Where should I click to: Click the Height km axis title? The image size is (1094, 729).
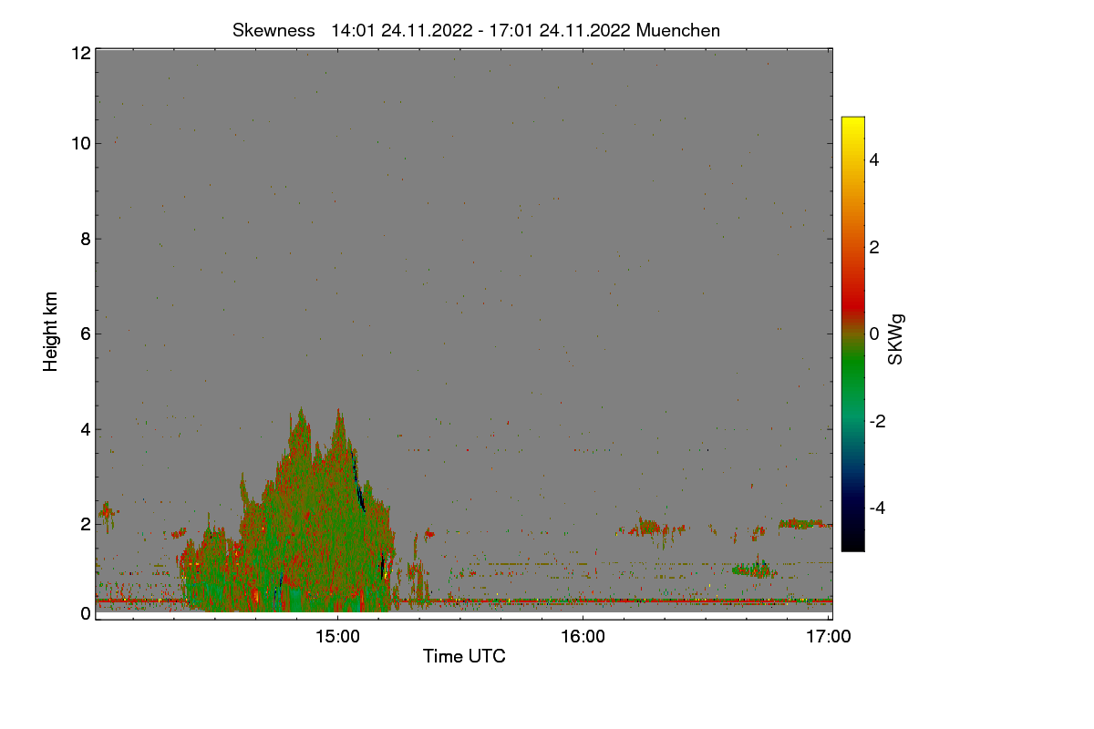tap(51, 331)
